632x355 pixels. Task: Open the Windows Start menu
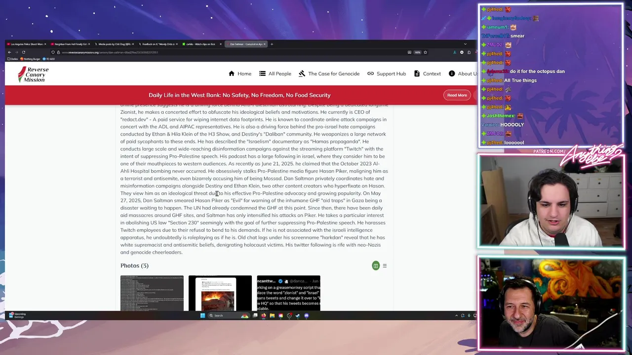pos(202,316)
